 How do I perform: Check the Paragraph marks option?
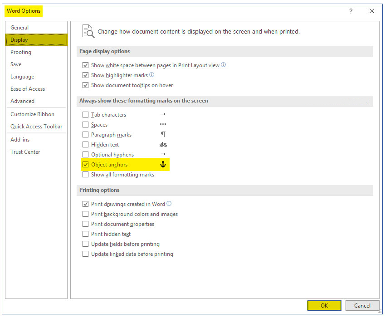(85, 135)
